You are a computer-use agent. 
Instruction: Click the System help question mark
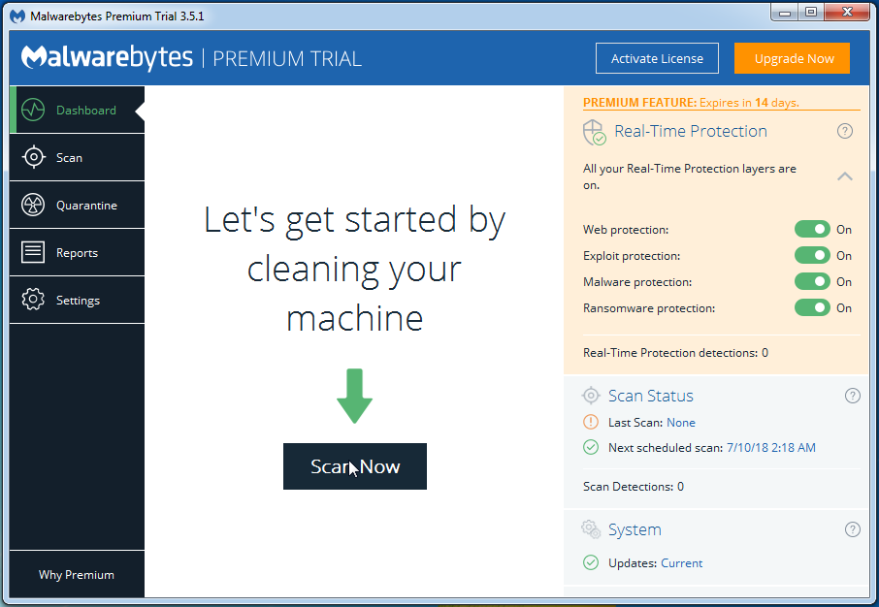tap(853, 529)
